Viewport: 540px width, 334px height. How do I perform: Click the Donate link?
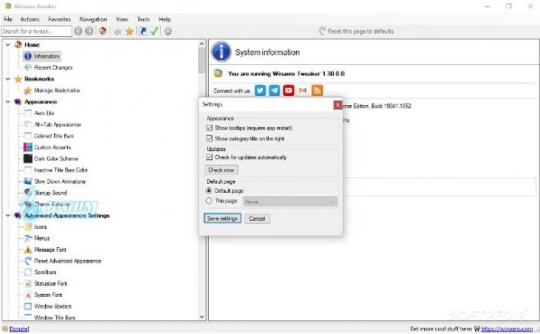19,329
